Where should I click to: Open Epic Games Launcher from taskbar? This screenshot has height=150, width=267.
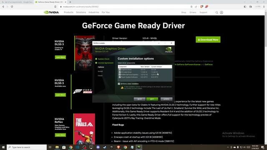click(x=111, y=147)
